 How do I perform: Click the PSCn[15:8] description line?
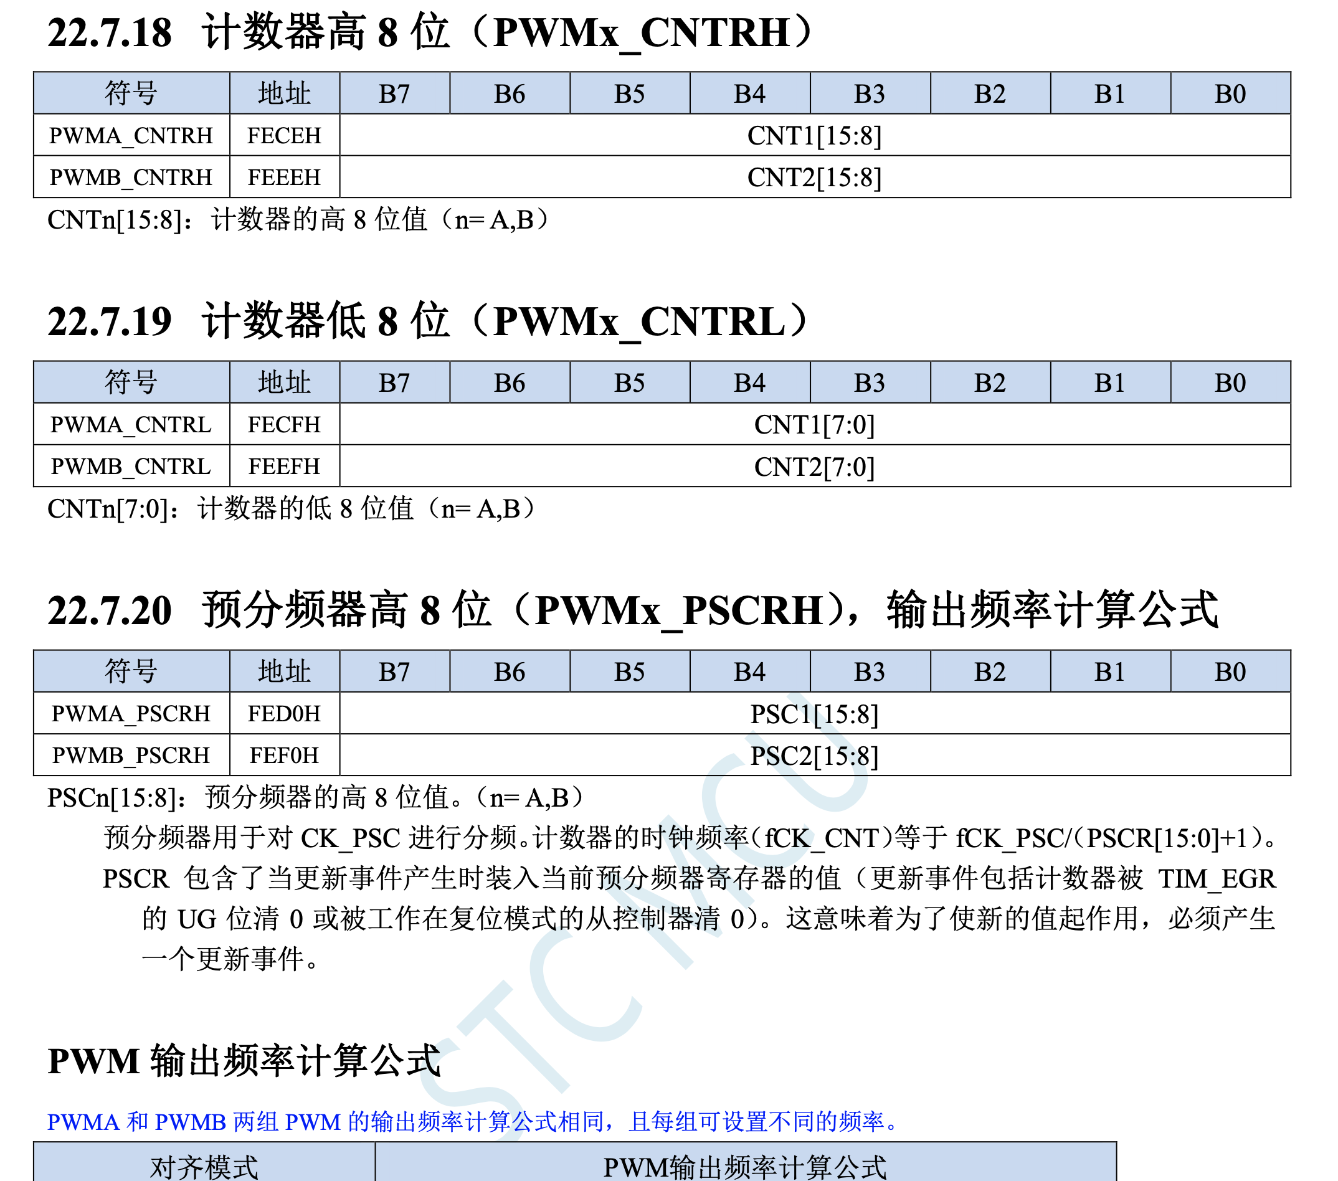[x=317, y=797]
